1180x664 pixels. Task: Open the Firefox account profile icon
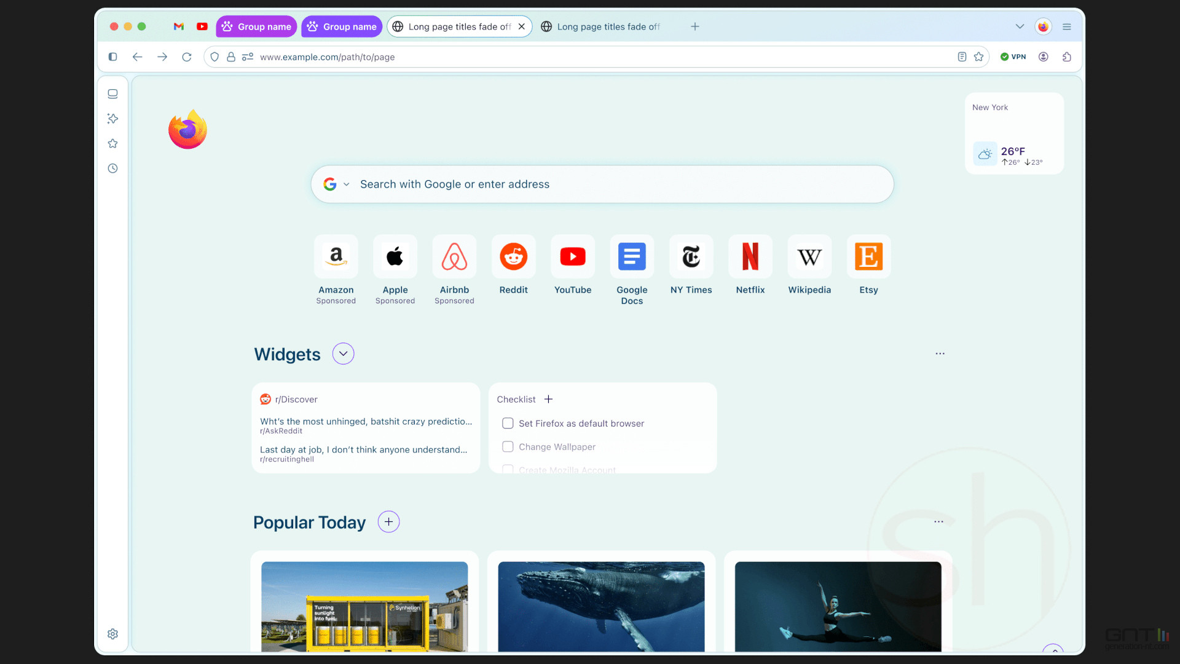click(1043, 57)
